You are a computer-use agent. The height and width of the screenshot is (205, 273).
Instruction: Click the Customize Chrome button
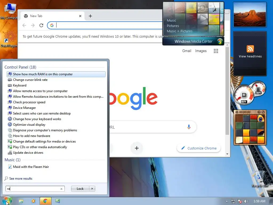[x=199, y=148]
